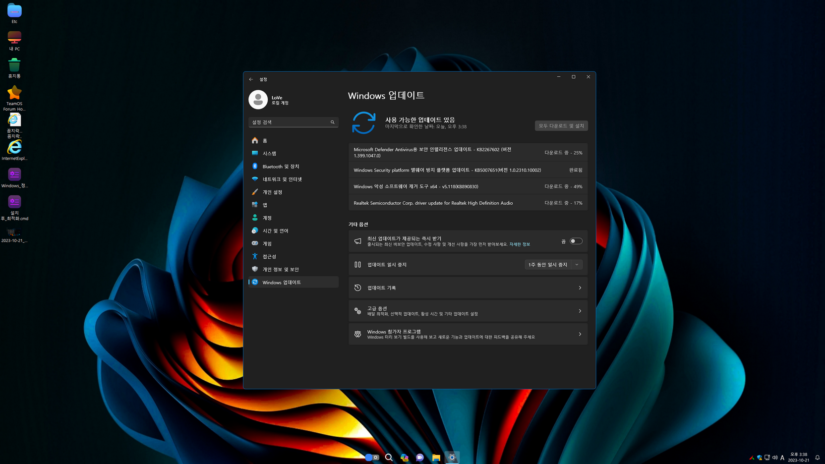The image size is (825, 464).
Task: Open taskbar Search magnifier
Action: click(x=389, y=458)
